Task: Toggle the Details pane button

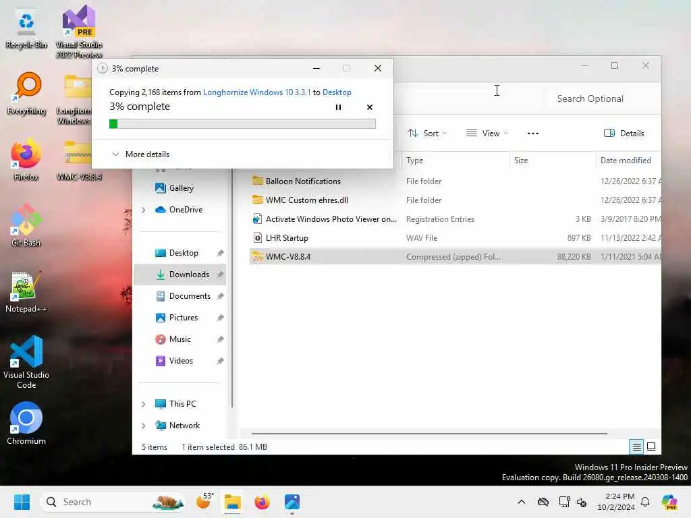Action: [624, 133]
